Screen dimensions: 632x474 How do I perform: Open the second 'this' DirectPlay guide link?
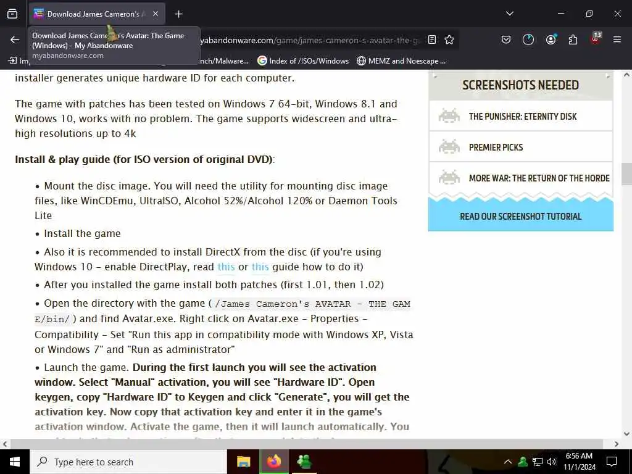point(260,267)
